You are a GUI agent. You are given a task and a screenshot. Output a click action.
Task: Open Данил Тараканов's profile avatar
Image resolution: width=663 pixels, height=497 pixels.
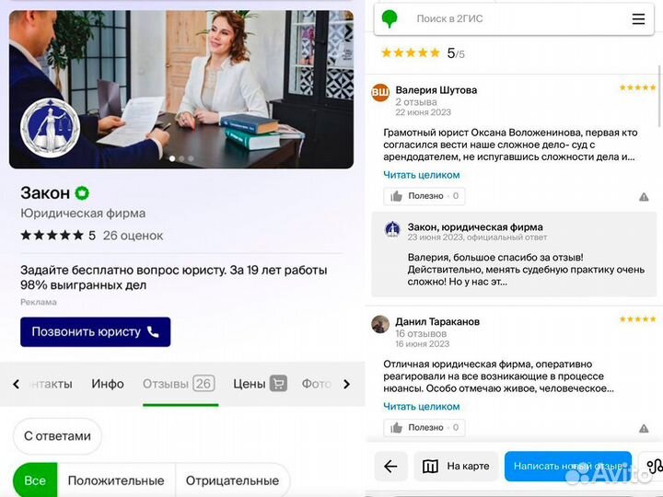click(380, 324)
